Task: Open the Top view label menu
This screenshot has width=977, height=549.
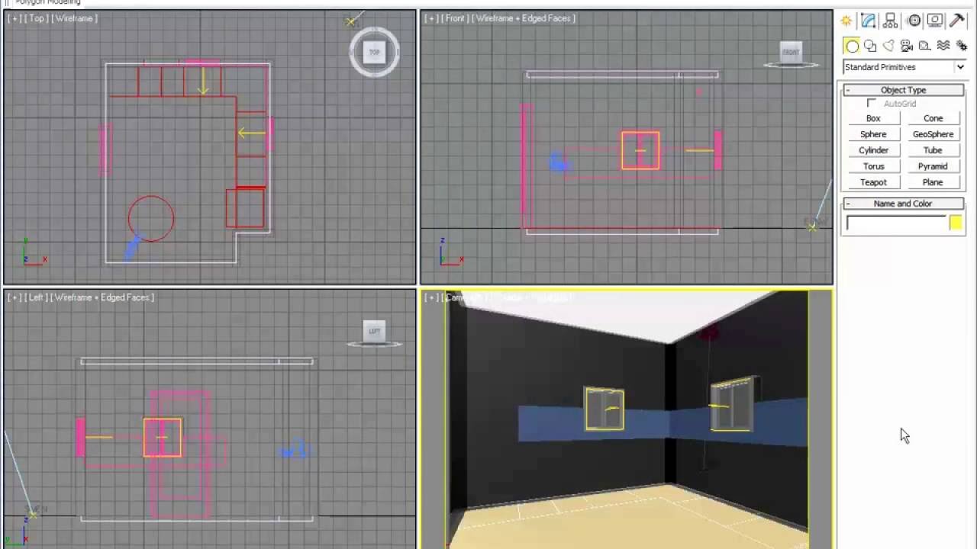Action: (36, 18)
